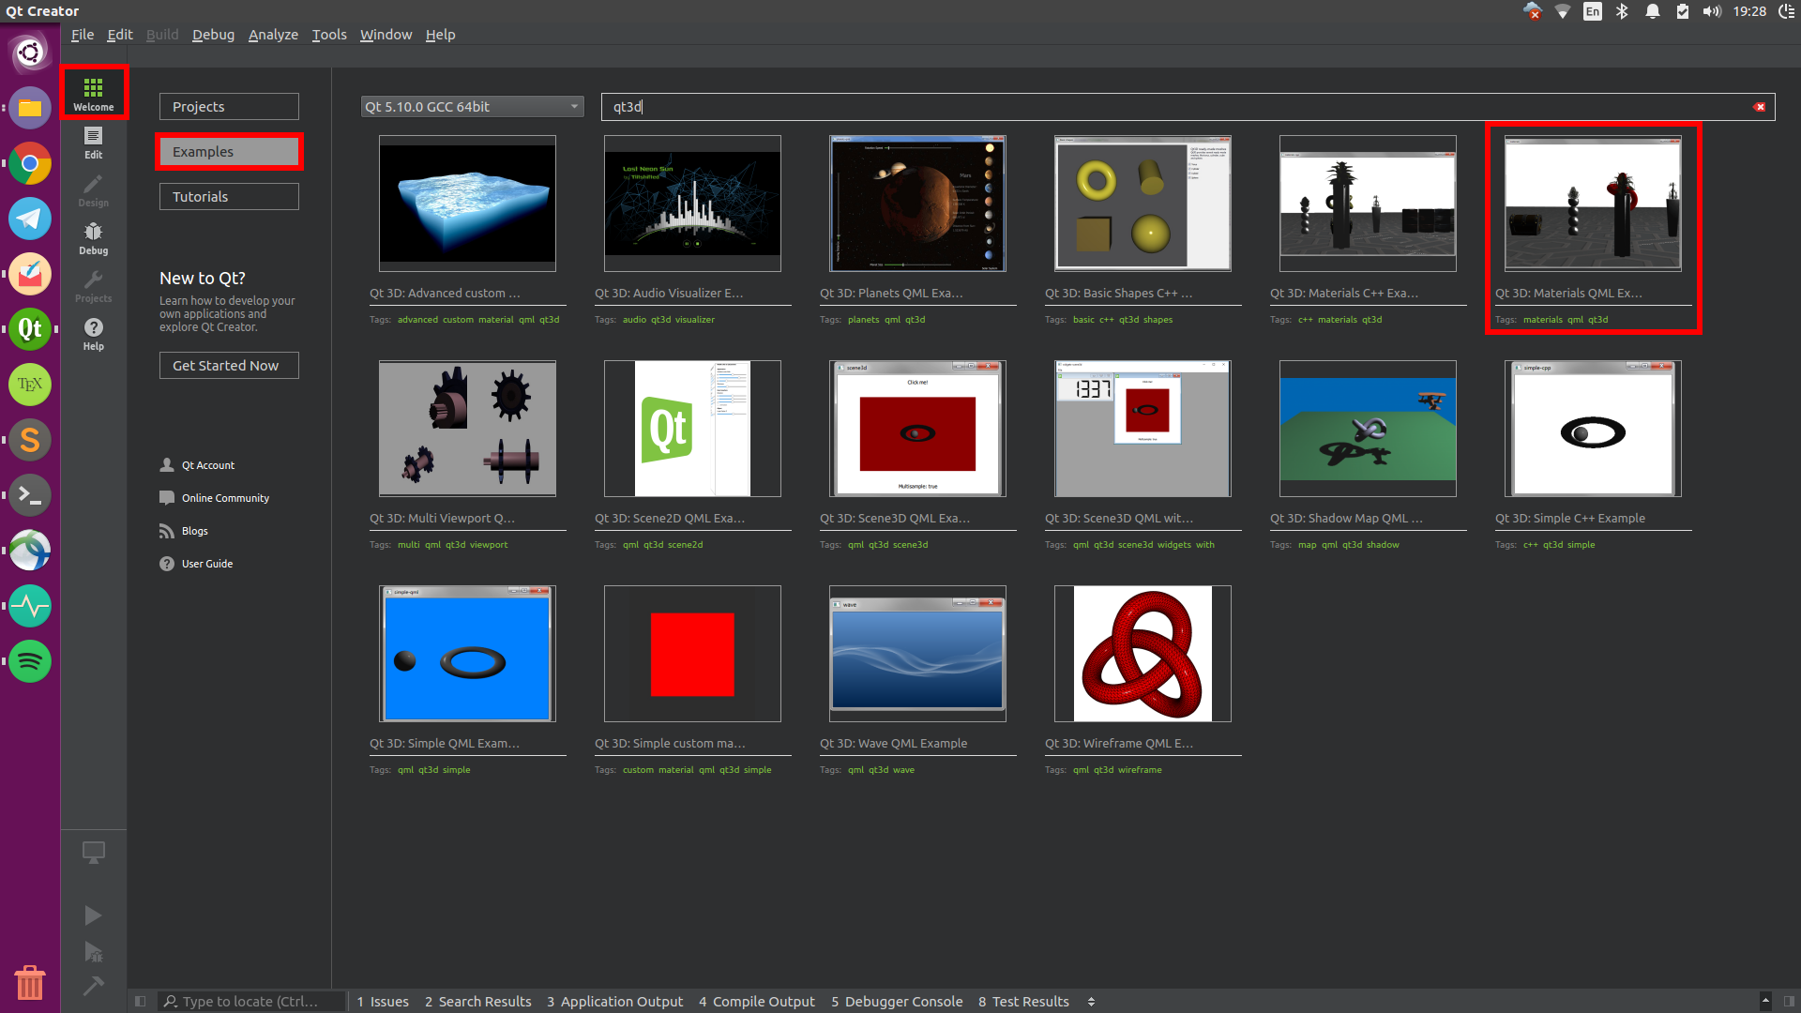
Task: Click the Build hammer icon
Action: pos(93,986)
